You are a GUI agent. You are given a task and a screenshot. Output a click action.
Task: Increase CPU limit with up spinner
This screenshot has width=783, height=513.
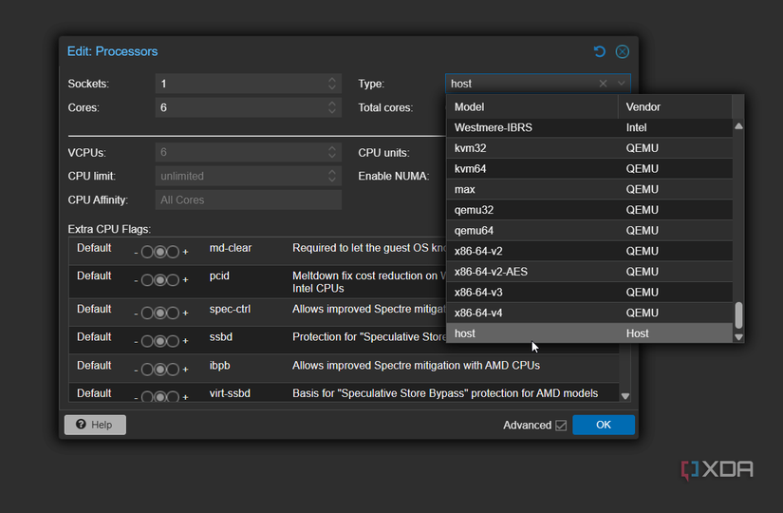(332, 172)
